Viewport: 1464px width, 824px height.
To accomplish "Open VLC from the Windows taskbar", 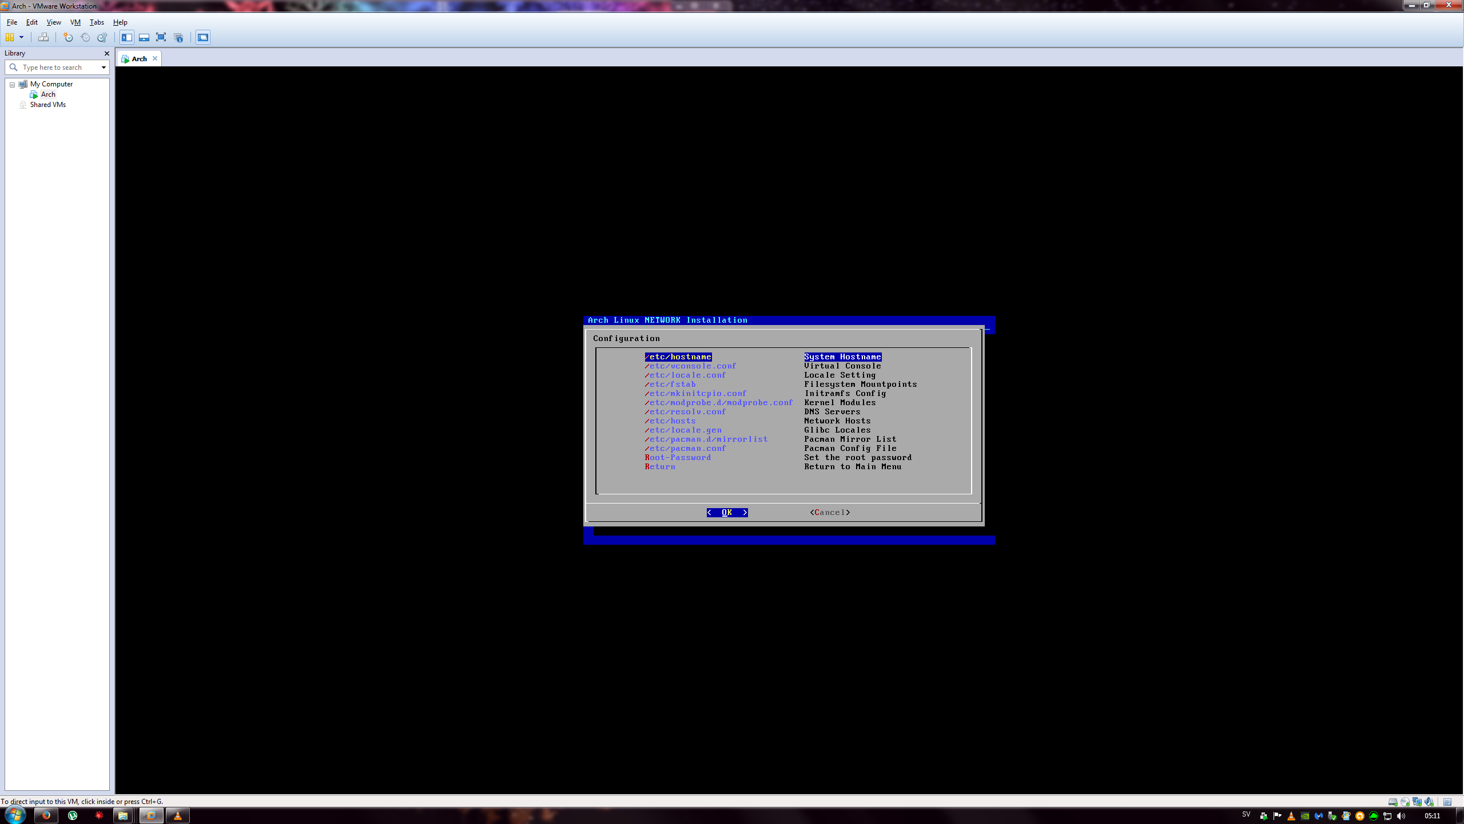I will coord(177,815).
